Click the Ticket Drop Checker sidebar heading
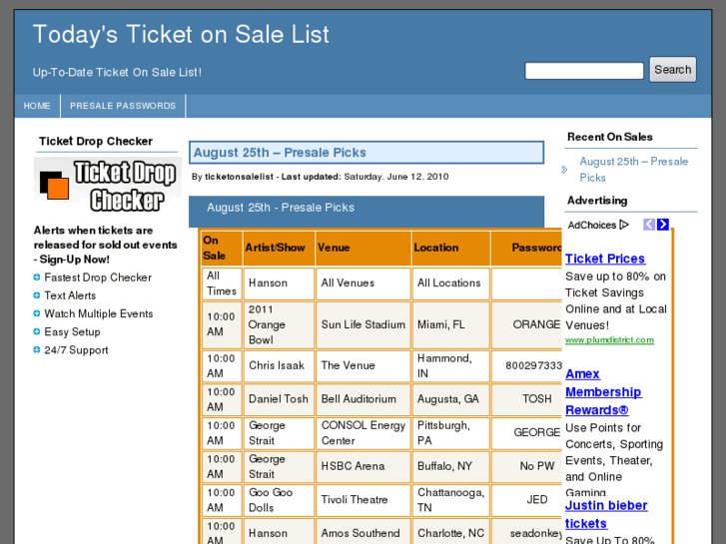 96,141
